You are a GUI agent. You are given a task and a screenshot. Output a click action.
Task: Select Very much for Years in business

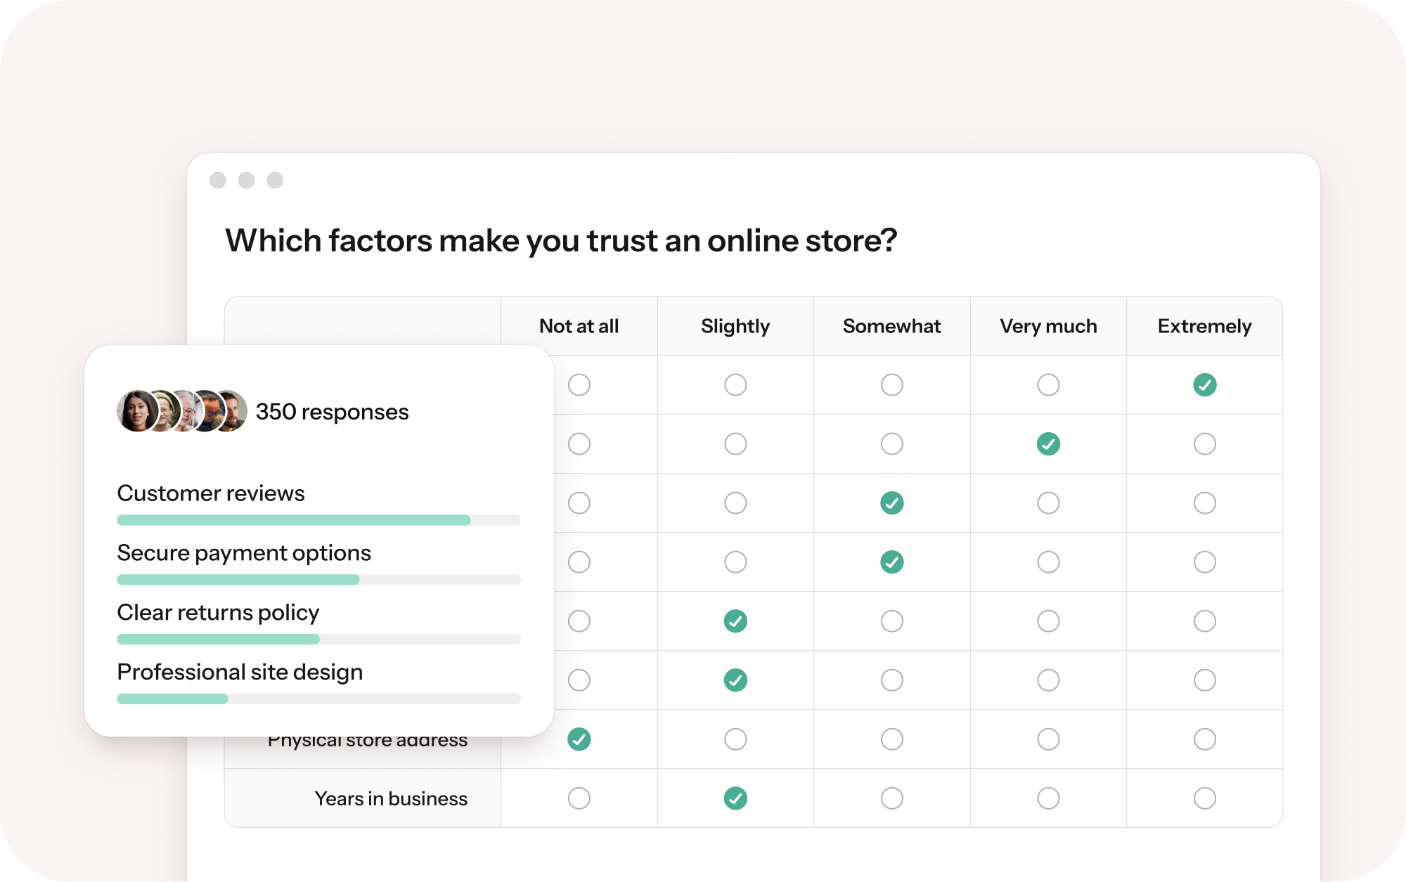1048,798
